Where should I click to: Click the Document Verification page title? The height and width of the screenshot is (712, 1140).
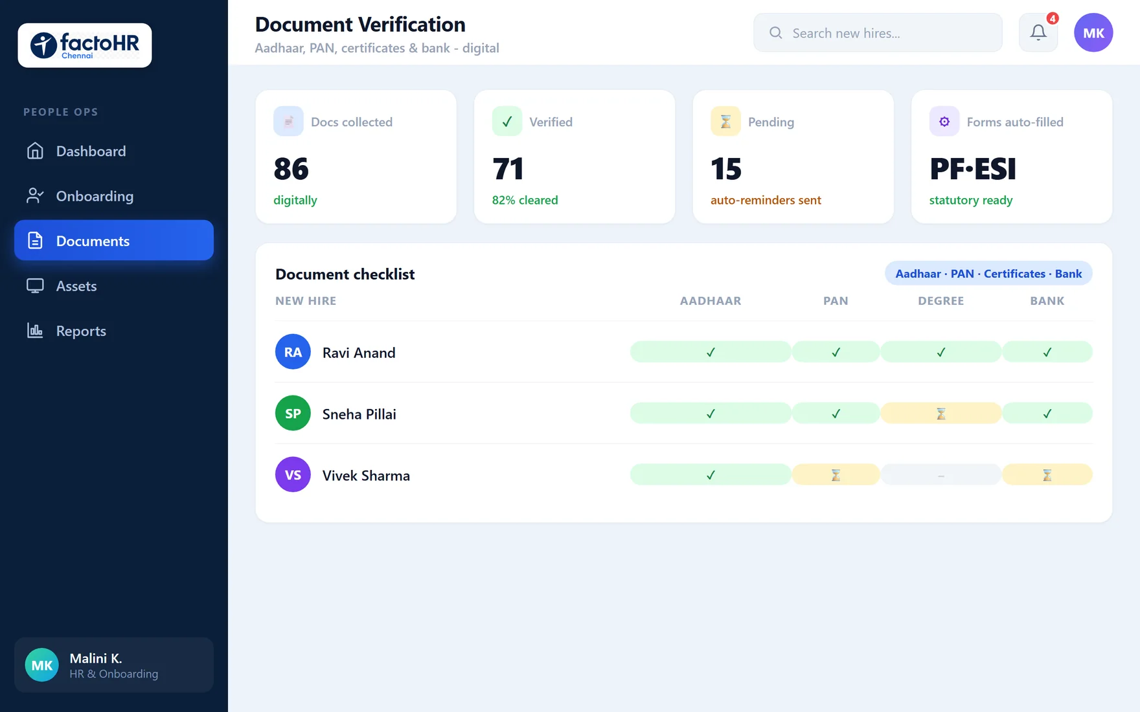pos(360,24)
